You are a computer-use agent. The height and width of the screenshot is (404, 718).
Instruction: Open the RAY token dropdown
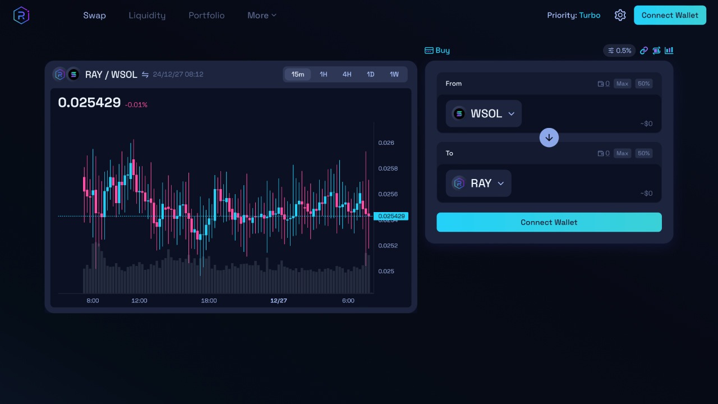(478, 183)
